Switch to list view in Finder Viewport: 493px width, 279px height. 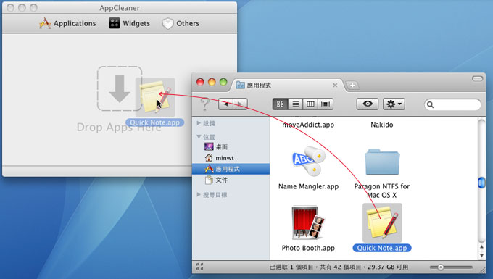click(296, 104)
